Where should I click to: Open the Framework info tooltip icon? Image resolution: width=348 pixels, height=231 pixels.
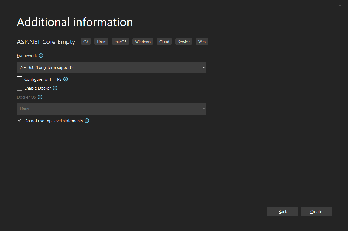coord(41,55)
